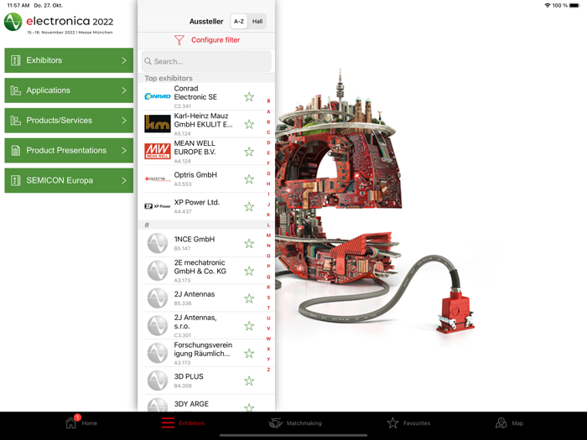The height and width of the screenshot is (440, 587).
Task: Favourite XP Power Ltd. with star
Action: click(x=249, y=206)
